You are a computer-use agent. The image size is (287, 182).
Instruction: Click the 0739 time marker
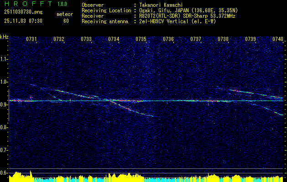(x=250, y=39)
